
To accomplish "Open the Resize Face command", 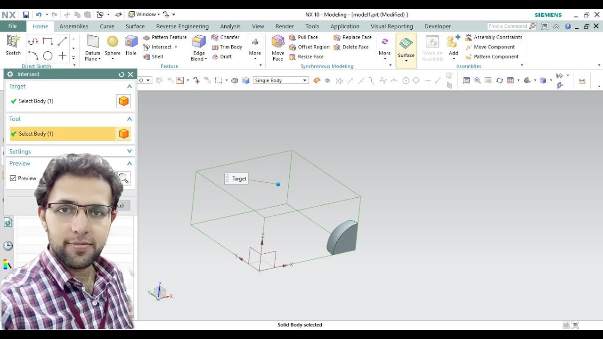I will point(306,56).
